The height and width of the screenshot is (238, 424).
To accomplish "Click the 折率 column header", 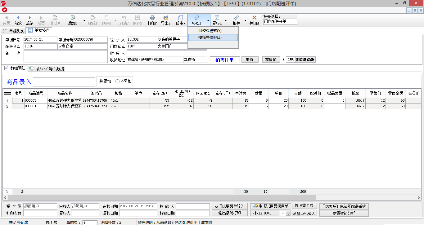I will [355, 93].
